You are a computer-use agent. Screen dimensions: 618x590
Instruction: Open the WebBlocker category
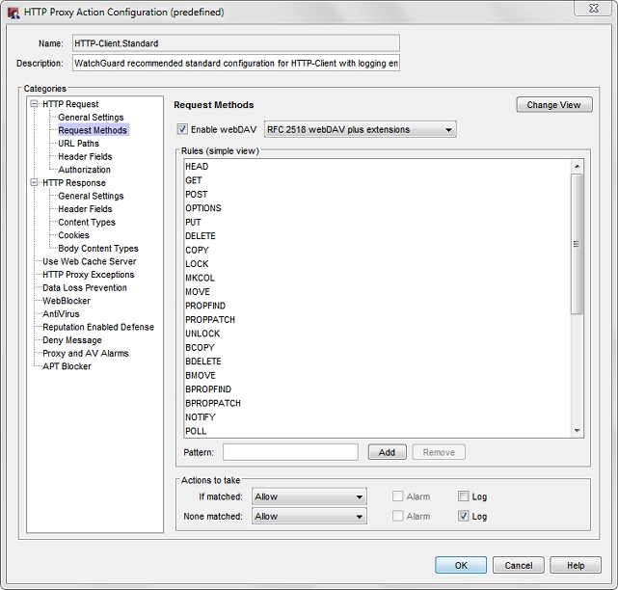(x=66, y=301)
